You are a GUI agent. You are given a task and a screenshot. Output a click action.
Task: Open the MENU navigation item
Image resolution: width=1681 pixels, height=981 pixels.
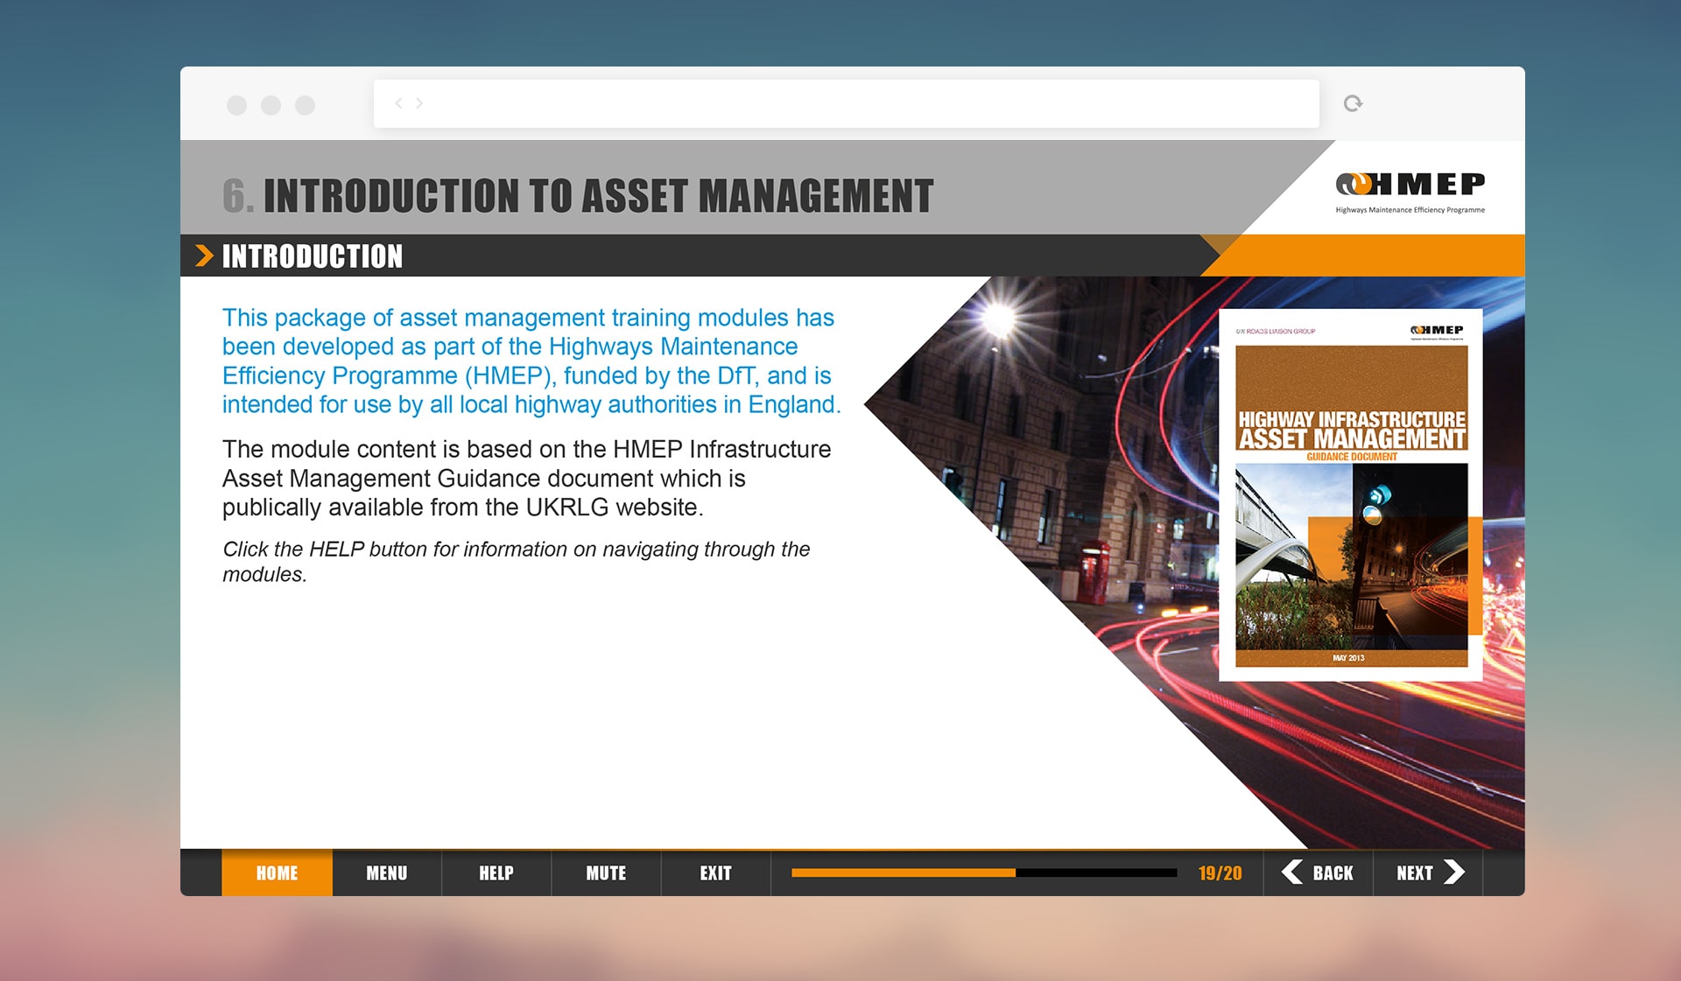(x=387, y=873)
